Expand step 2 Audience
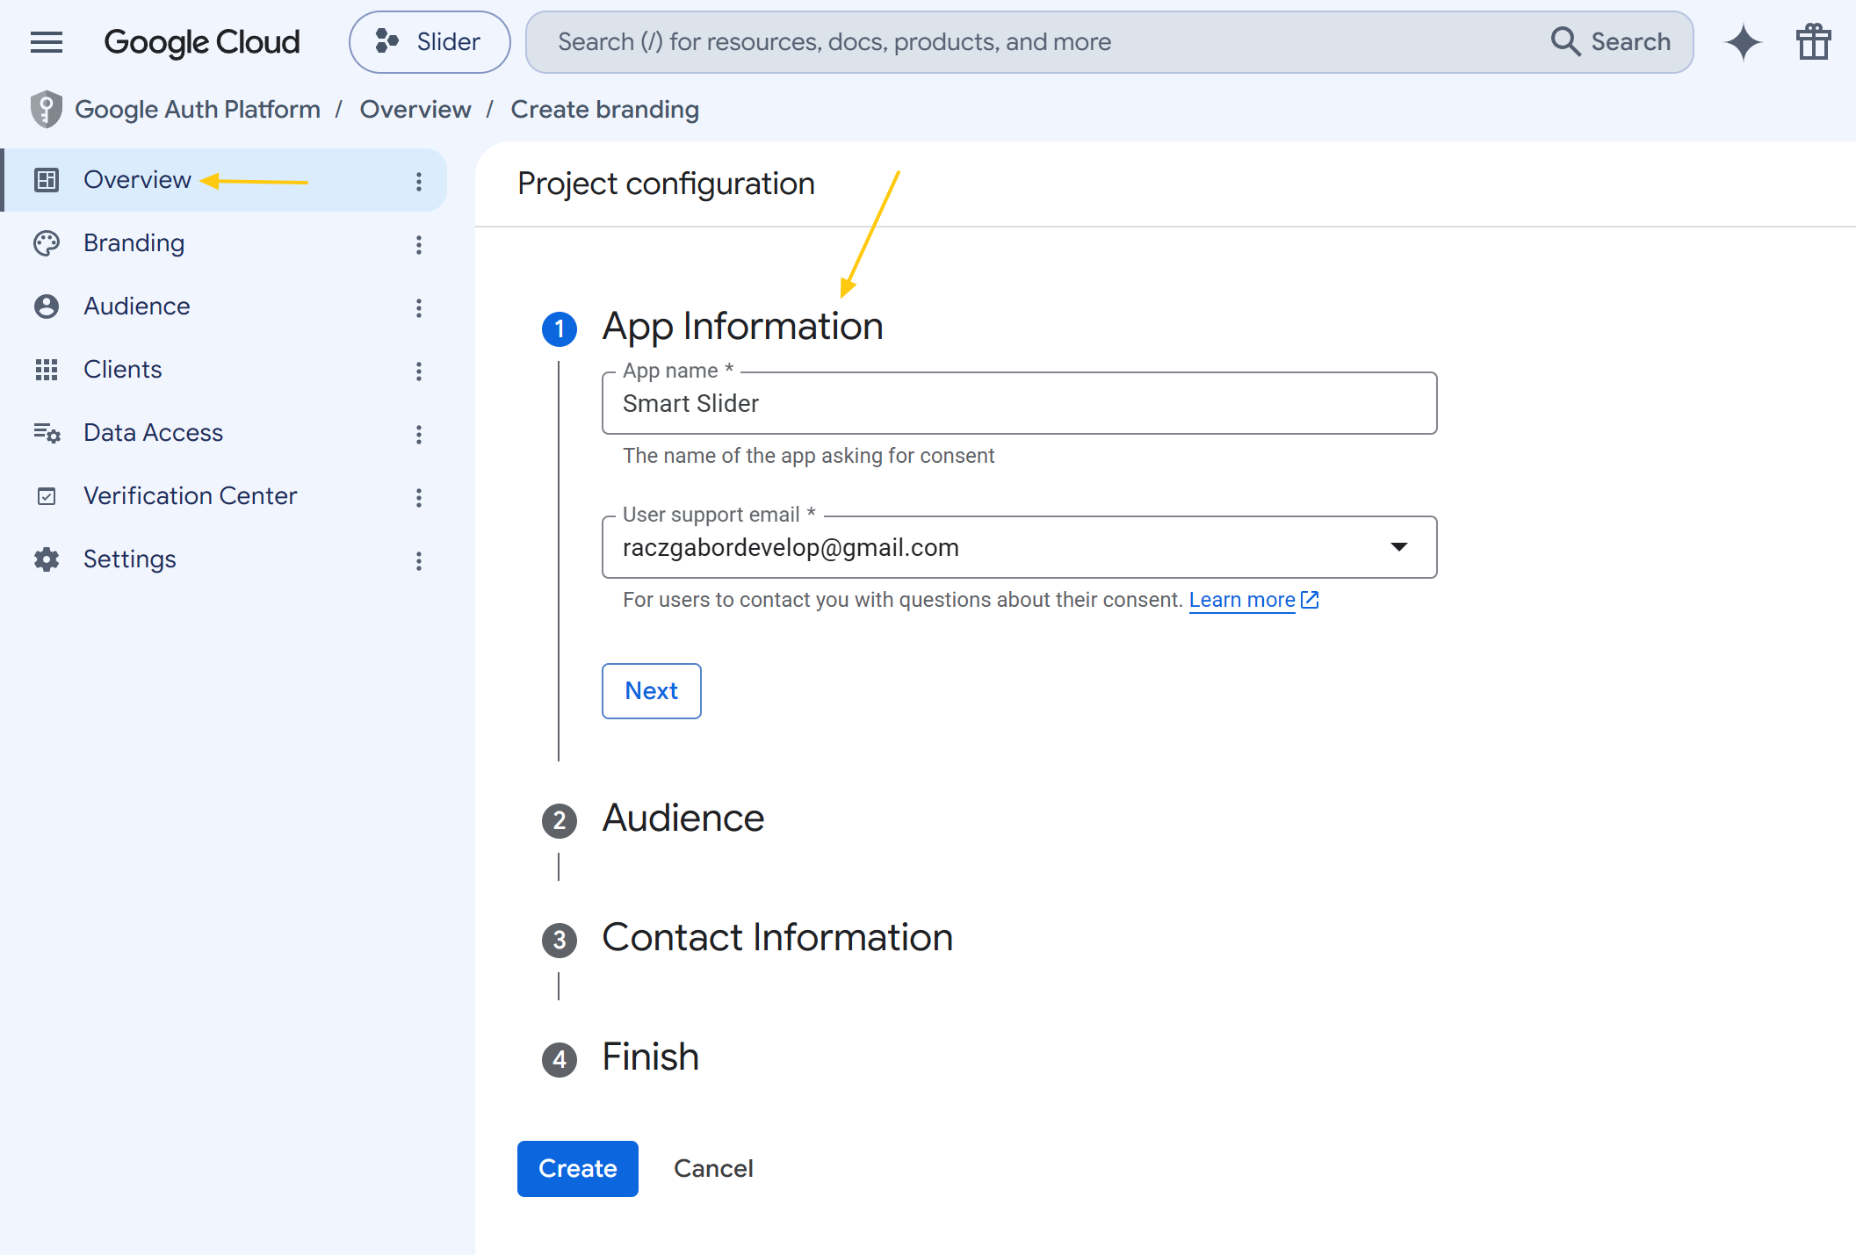This screenshot has height=1255, width=1856. coord(683,819)
